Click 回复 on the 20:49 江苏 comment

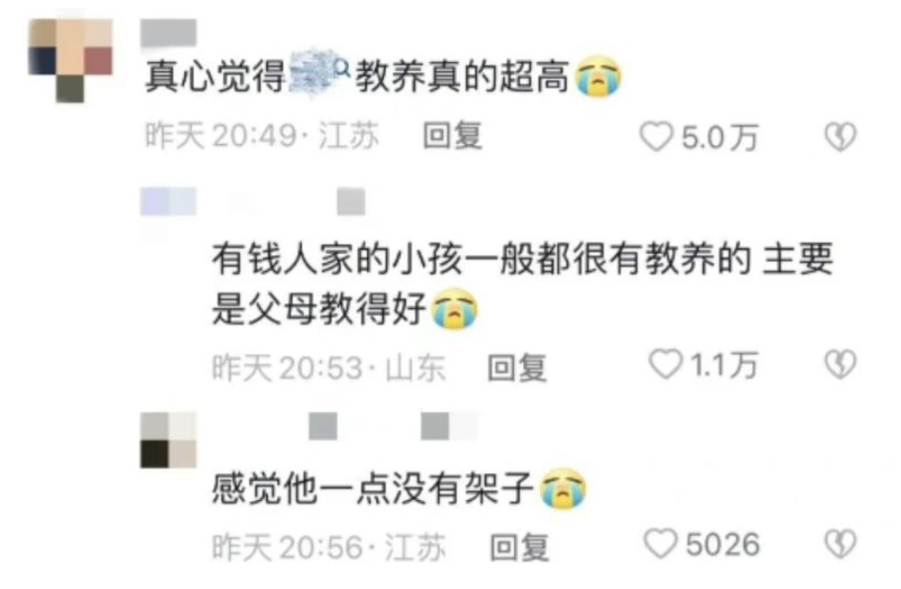452,136
